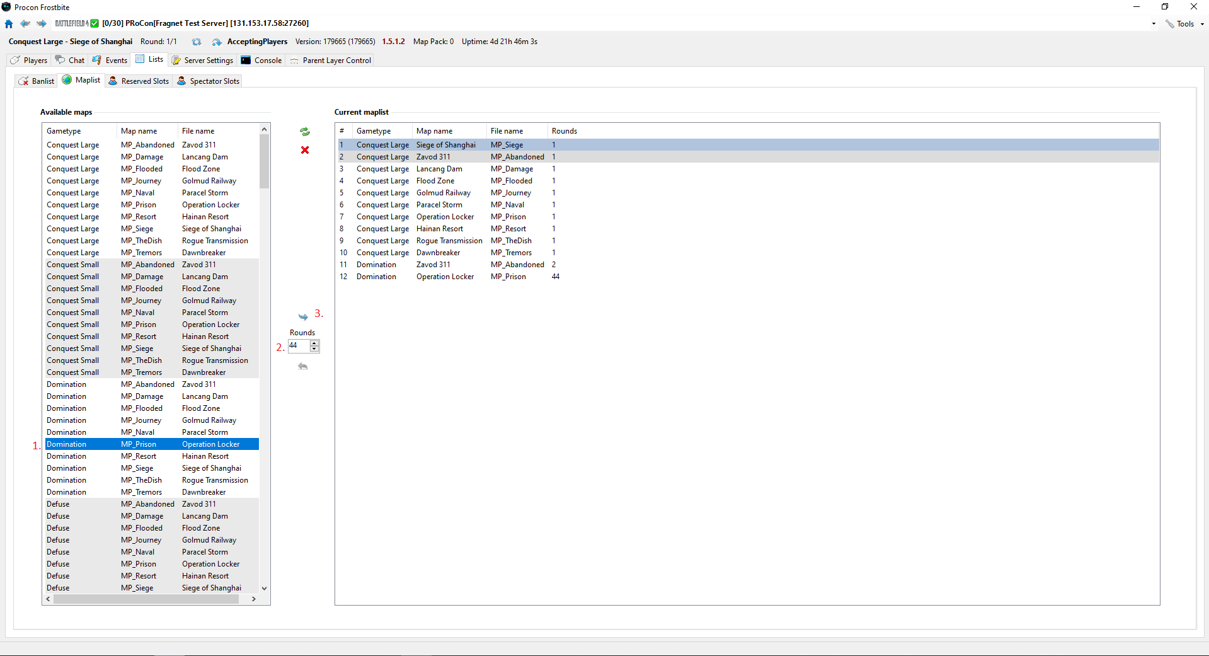Open the Tools dropdown menu
This screenshot has width=1209, height=656.
(x=1185, y=24)
